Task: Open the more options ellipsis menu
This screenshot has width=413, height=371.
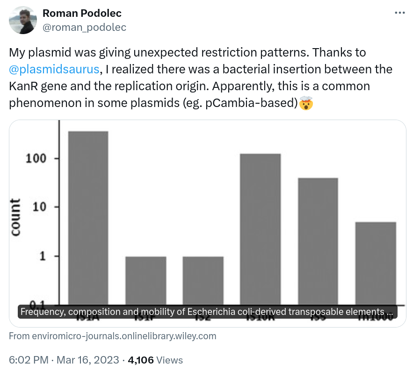Action: coord(399,13)
